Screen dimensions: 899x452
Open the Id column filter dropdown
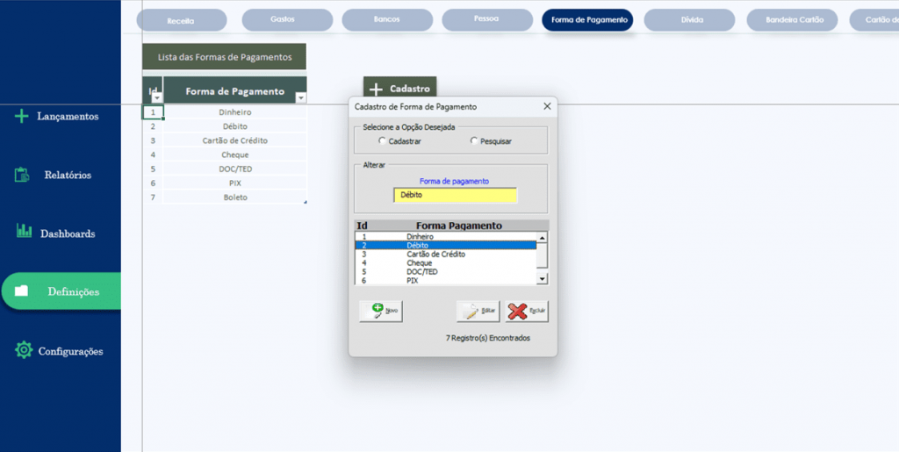click(x=157, y=98)
